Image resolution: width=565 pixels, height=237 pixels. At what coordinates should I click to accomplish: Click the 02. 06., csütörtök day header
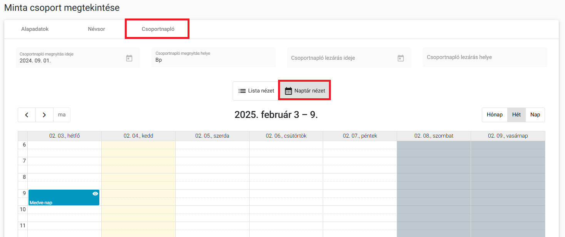pos(286,136)
